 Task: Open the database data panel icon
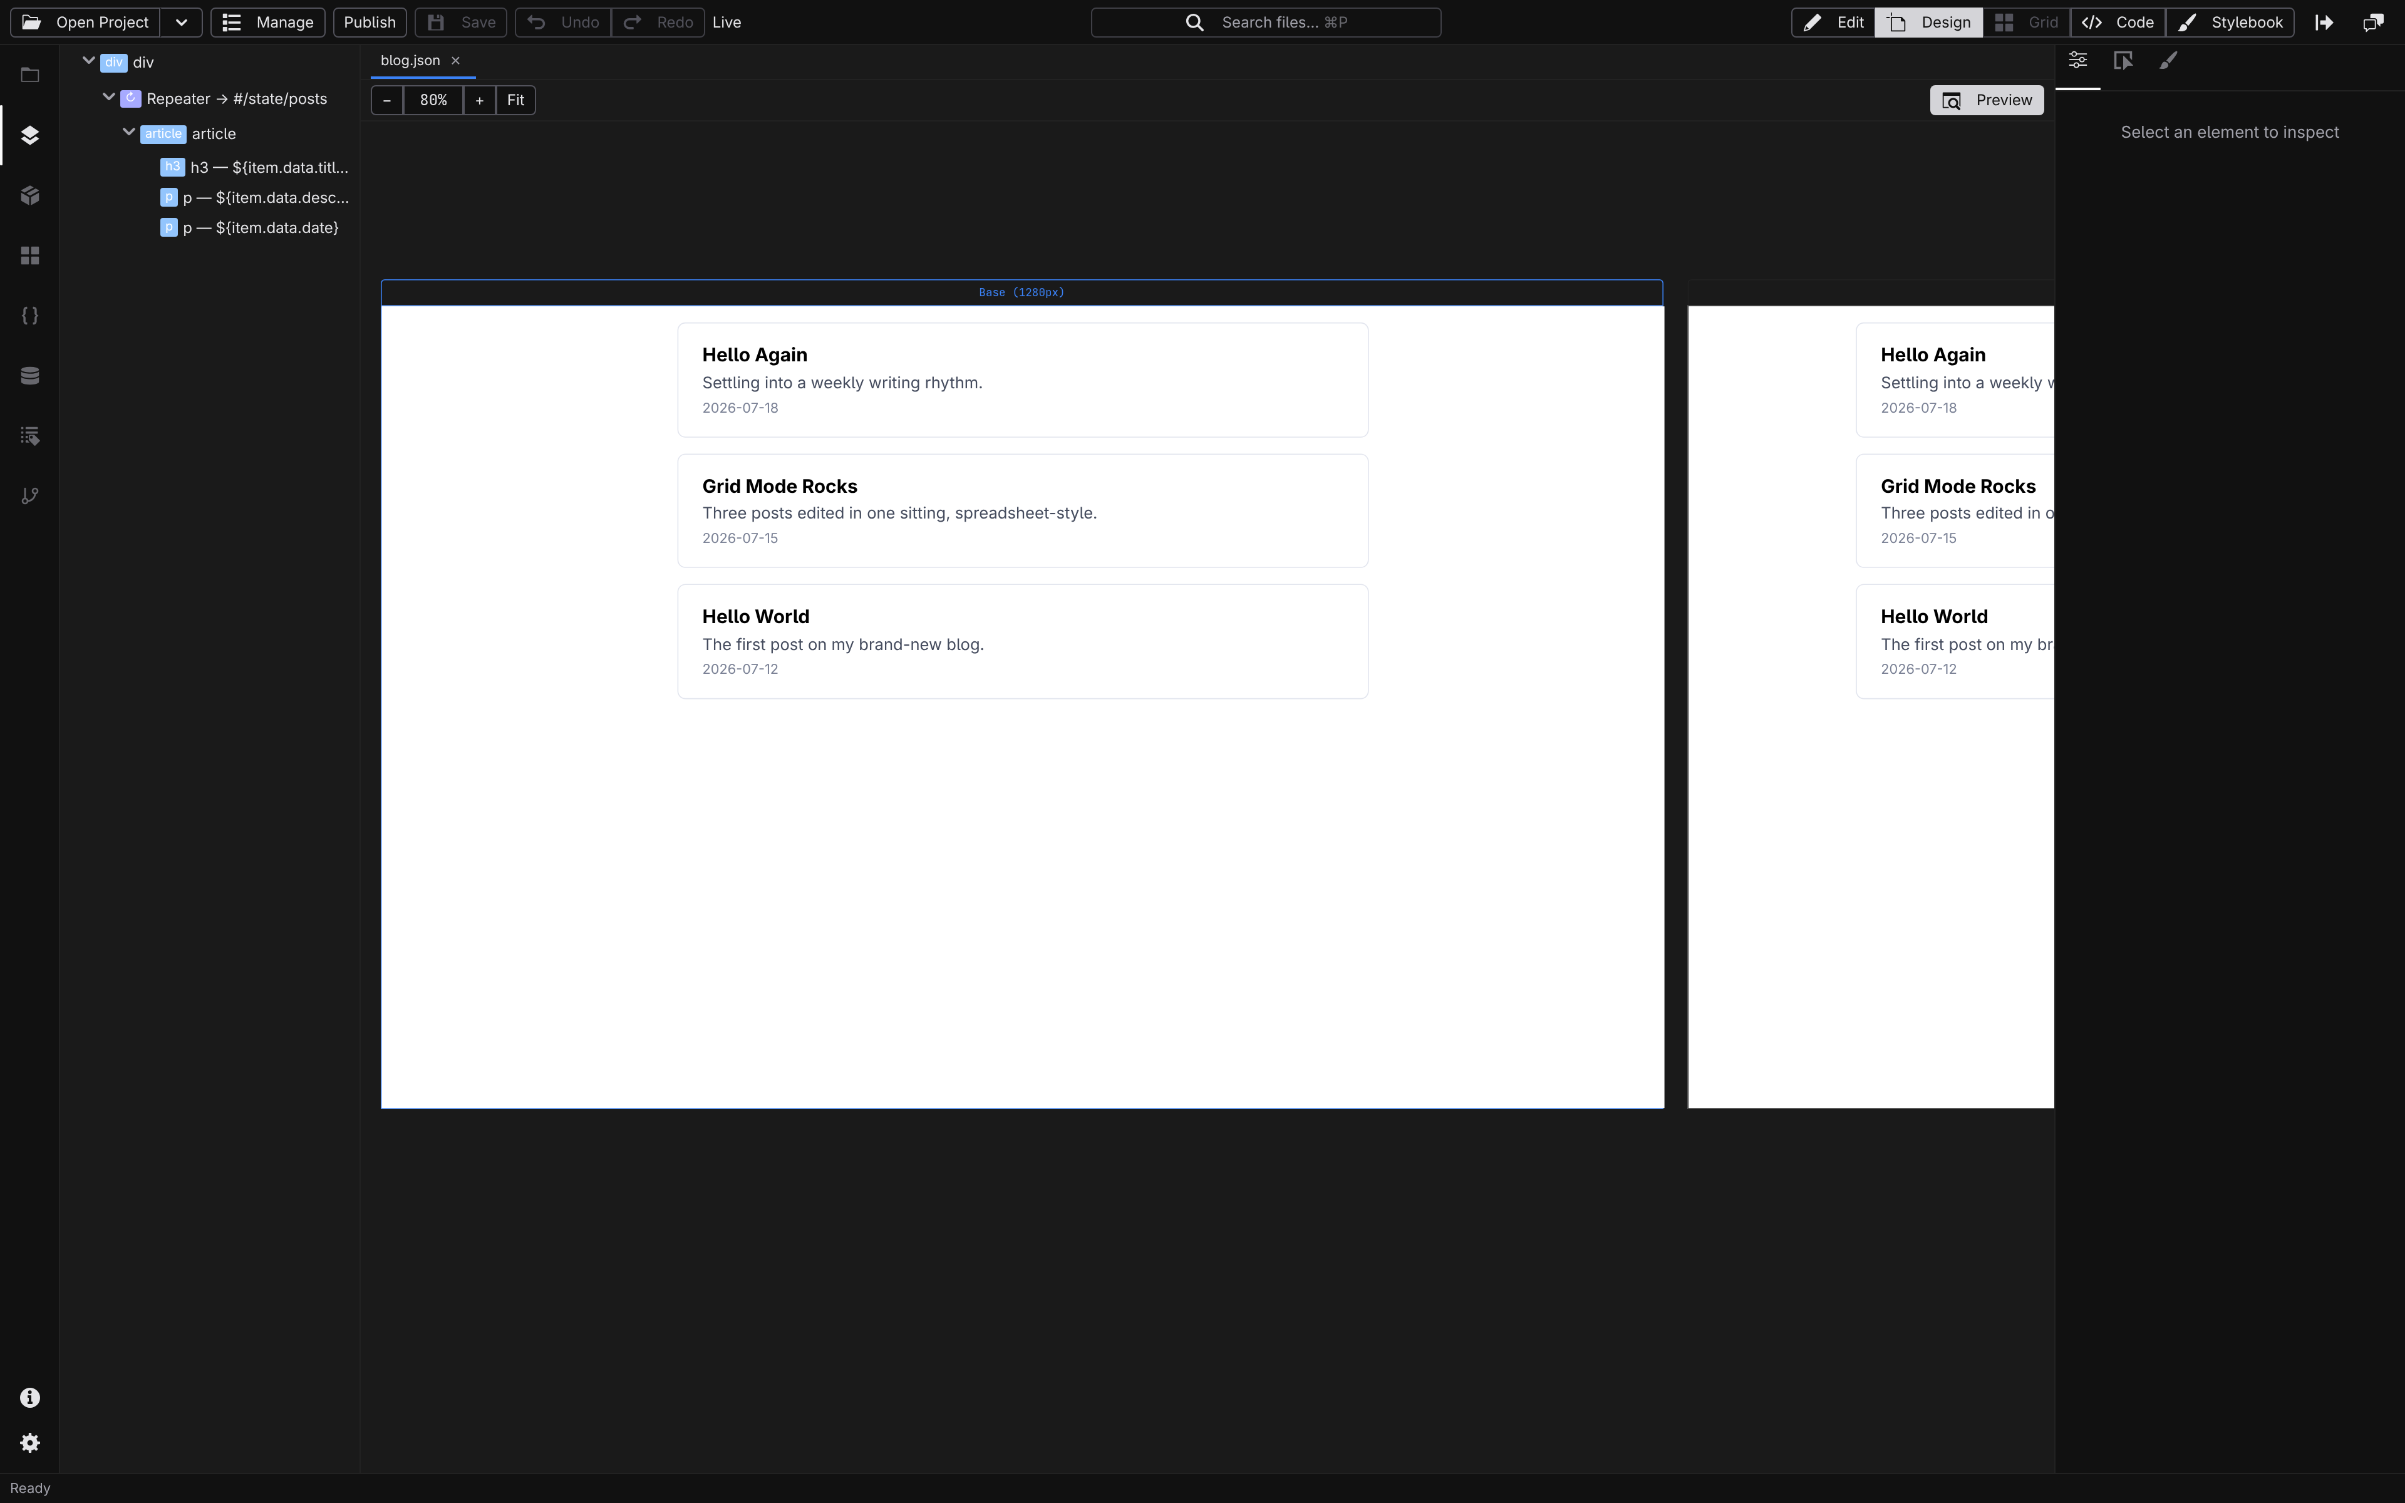(x=30, y=376)
